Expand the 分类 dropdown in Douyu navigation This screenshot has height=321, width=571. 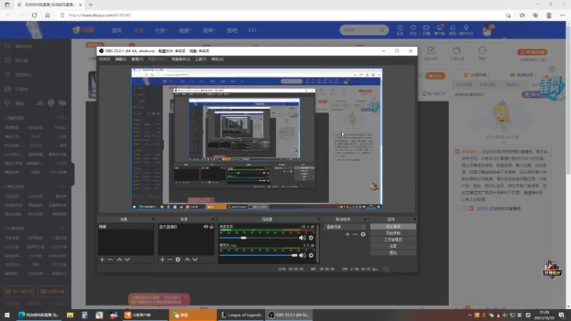[161, 30]
